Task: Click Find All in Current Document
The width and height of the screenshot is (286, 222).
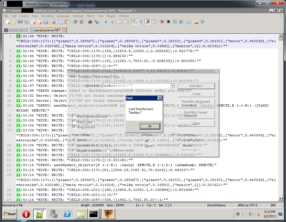Action: 196,114
